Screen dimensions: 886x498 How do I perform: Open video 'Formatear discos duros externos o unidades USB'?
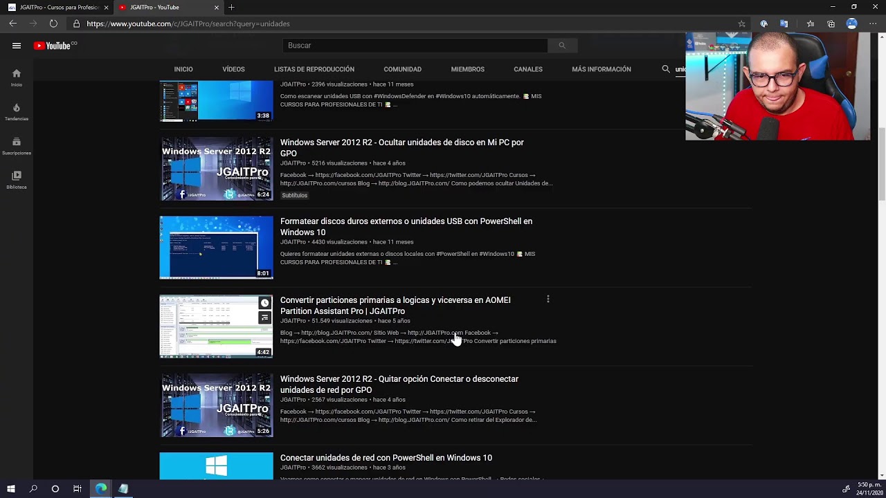[x=406, y=227]
